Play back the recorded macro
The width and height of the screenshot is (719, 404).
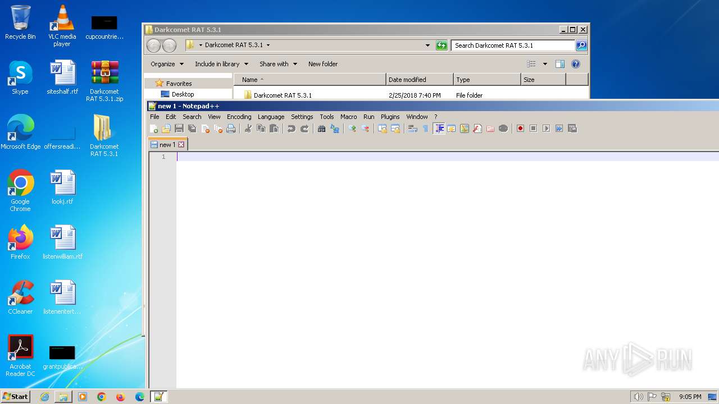tap(547, 128)
